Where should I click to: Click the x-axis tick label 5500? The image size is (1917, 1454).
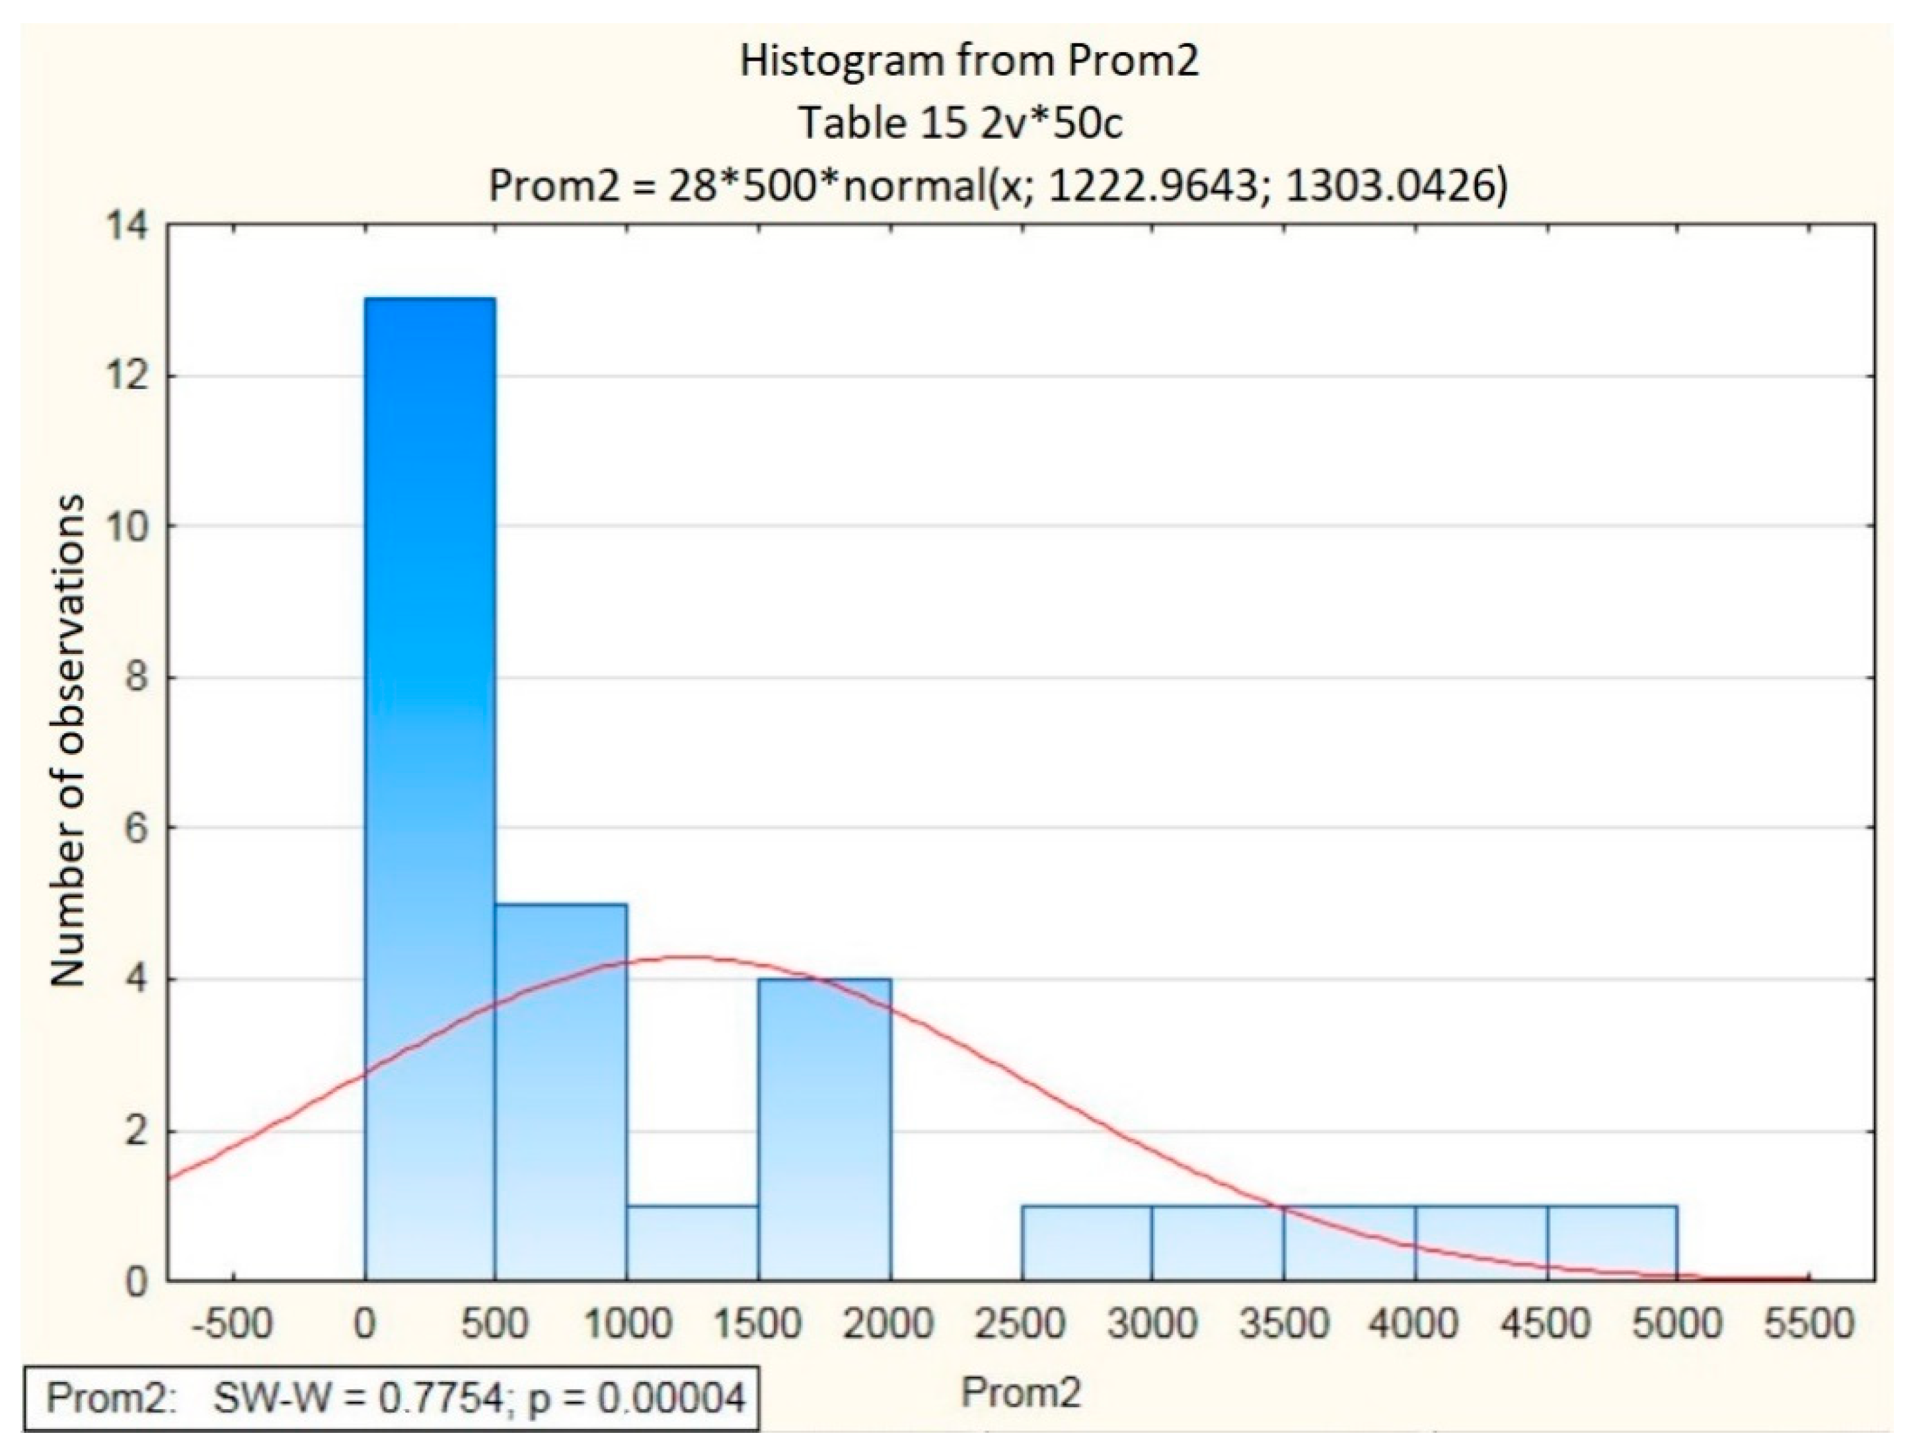click(1809, 1324)
